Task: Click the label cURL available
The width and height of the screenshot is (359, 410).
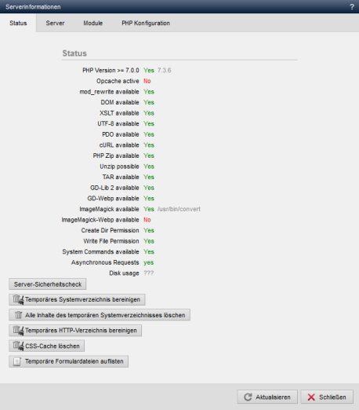Action: [x=119, y=145]
